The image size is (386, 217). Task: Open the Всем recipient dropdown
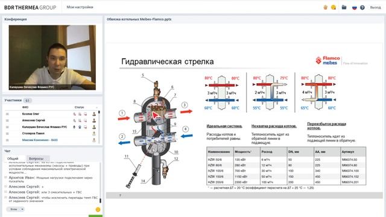pos(15,209)
